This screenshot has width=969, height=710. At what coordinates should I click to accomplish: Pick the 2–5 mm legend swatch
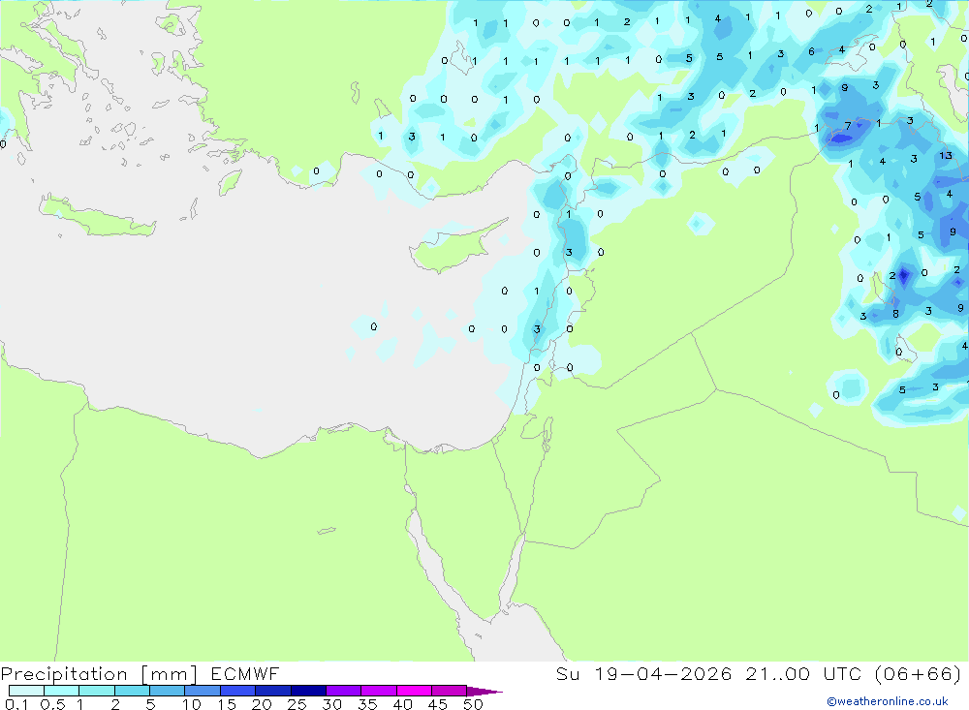132,691
